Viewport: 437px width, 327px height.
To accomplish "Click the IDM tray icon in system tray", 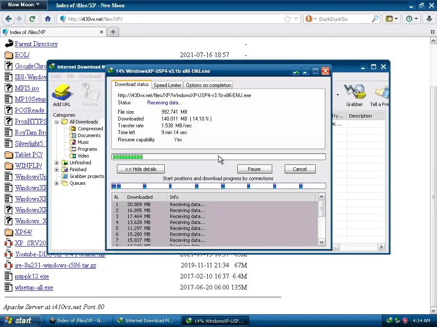I will 390,321.
